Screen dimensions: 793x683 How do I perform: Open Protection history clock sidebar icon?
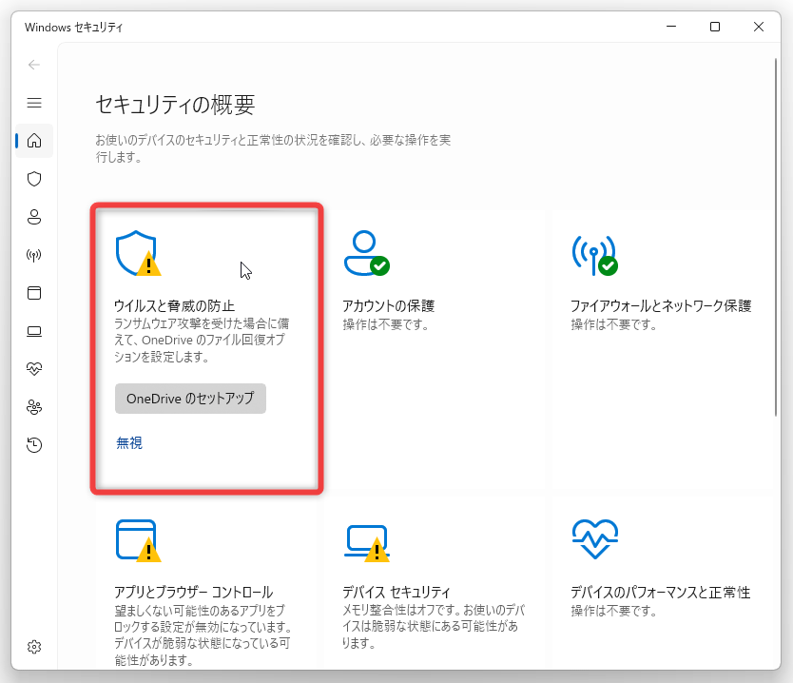(x=34, y=444)
